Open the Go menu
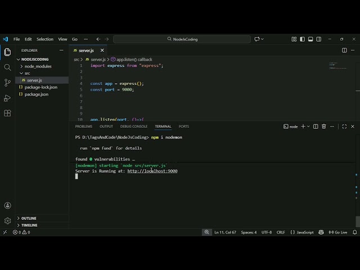360x270 pixels. coord(75,39)
